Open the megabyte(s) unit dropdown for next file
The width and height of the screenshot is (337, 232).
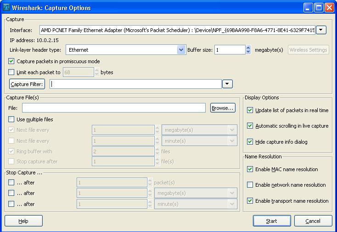199,130
